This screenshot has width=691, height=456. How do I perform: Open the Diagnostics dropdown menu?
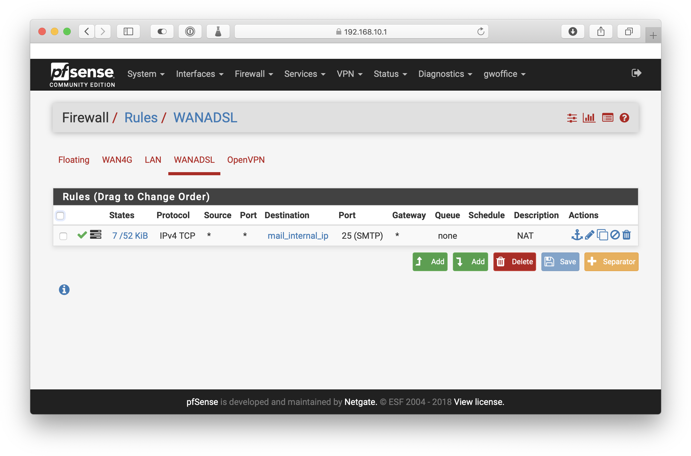click(445, 74)
